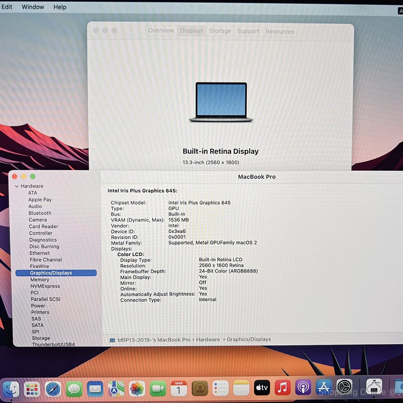
Task: Open the Mail app in the Dock
Action: [95, 389]
